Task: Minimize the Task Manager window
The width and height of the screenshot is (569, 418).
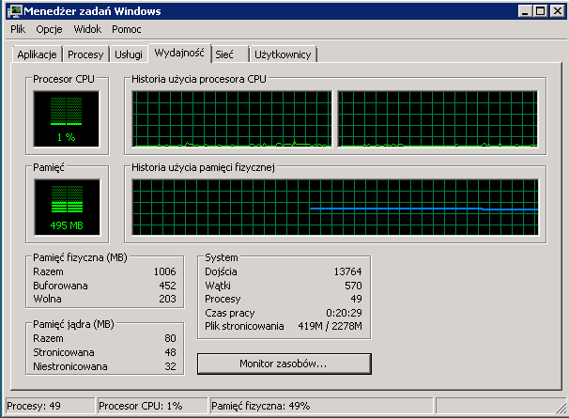Action: click(525, 11)
